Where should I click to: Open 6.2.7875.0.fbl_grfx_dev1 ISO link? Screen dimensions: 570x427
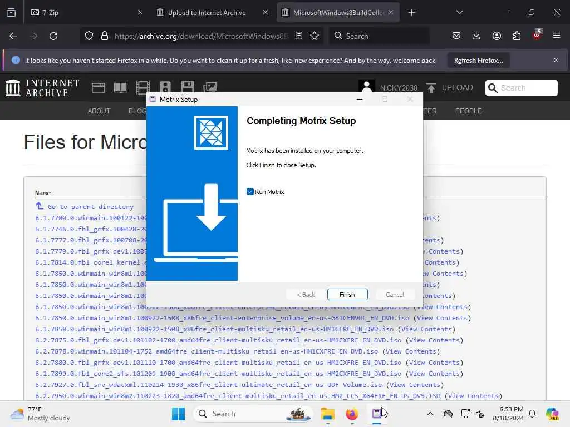[x=218, y=340]
